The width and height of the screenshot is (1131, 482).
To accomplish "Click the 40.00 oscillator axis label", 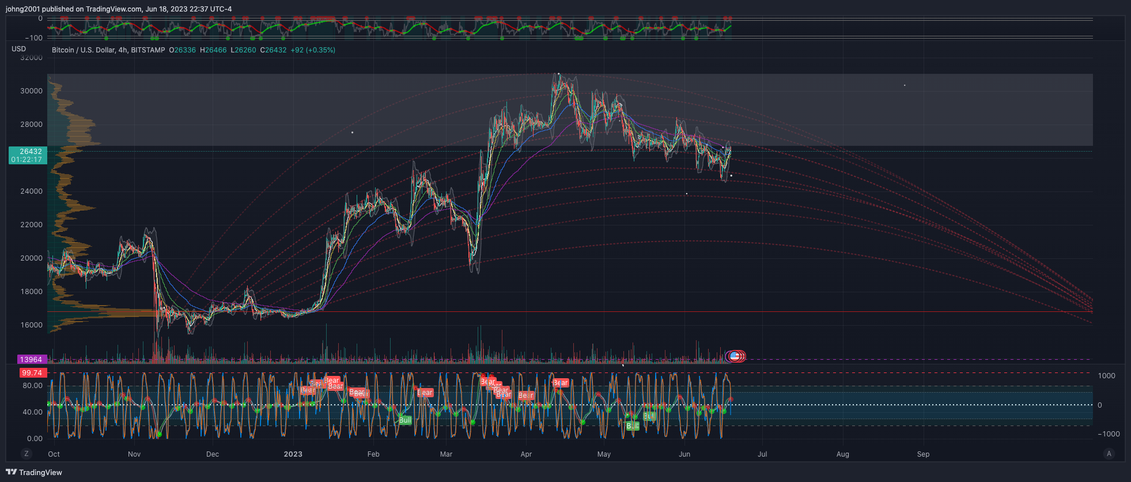I will [33, 412].
